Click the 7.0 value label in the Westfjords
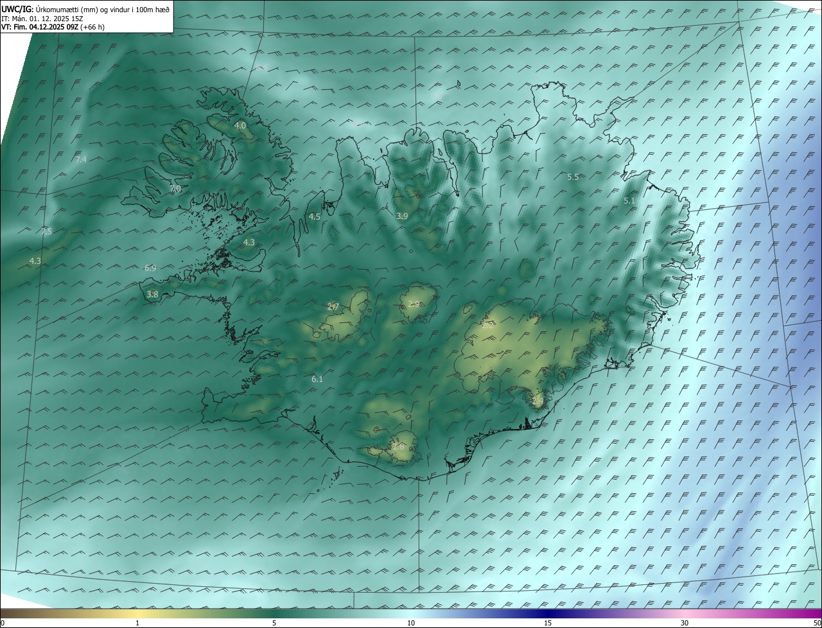This screenshot has width=822, height=628. coord(175,189)
